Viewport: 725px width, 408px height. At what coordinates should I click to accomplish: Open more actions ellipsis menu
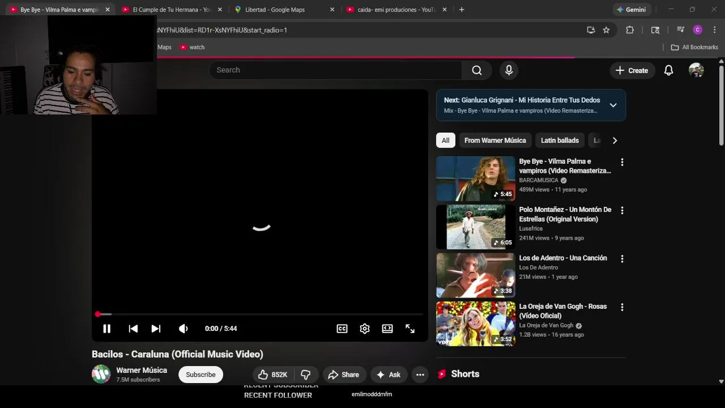pos(420,375)
